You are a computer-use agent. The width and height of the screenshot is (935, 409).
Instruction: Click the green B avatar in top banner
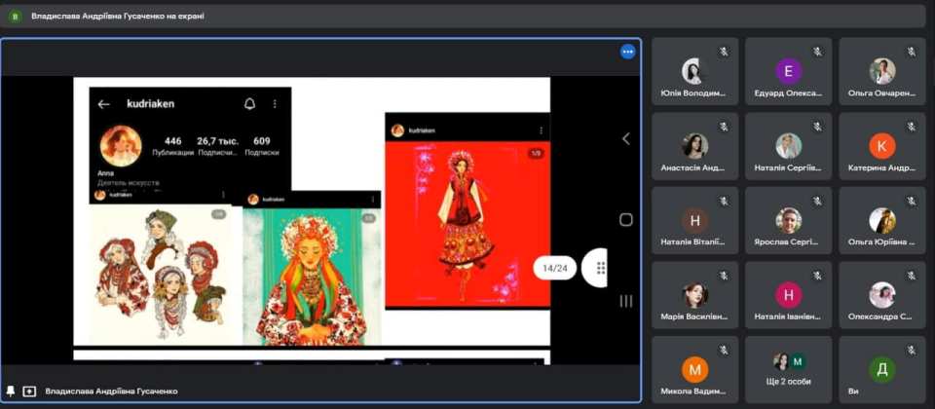click(x=15, y=17)
